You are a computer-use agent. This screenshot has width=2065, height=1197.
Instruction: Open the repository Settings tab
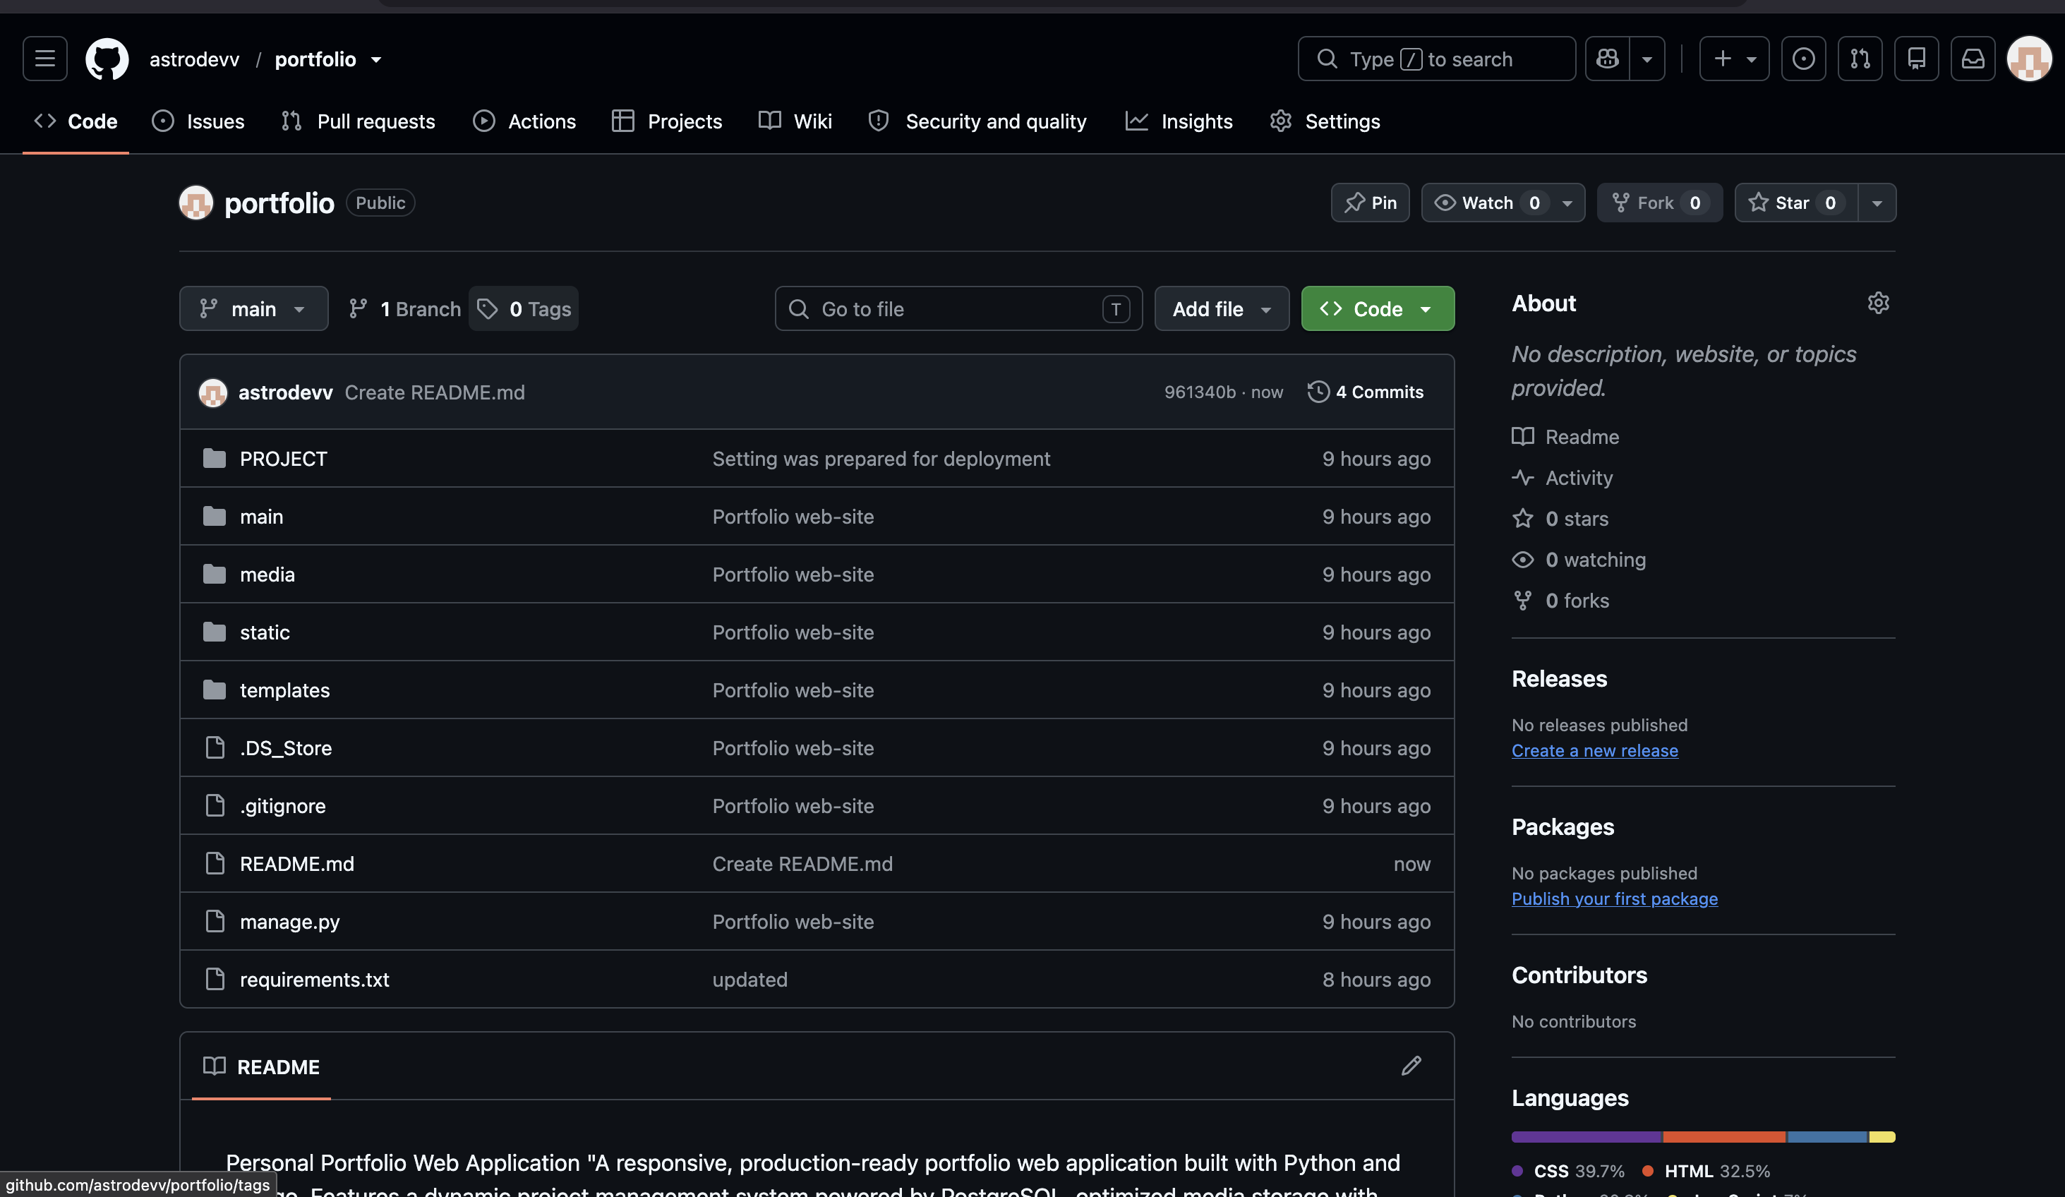pyautogui.click(x=1325, y=121)
